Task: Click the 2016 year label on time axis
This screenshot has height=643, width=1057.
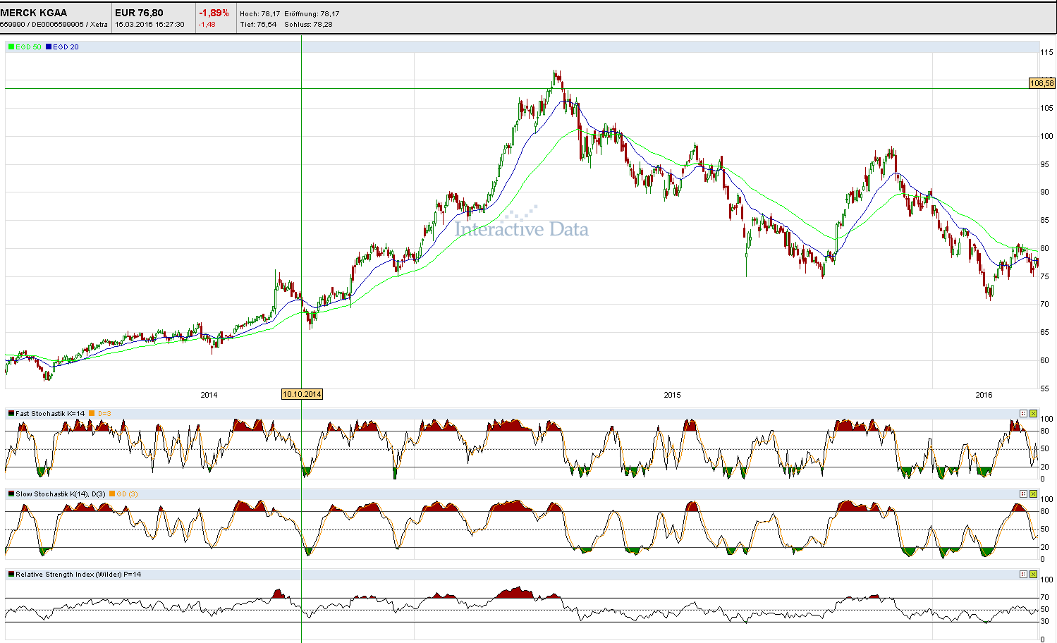Action: [984, 395]
